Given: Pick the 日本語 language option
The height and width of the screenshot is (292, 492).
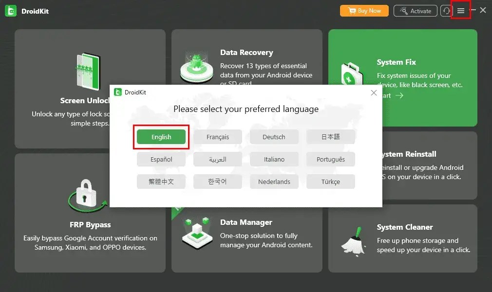Looking at the screenshot, I should [331, 137].
